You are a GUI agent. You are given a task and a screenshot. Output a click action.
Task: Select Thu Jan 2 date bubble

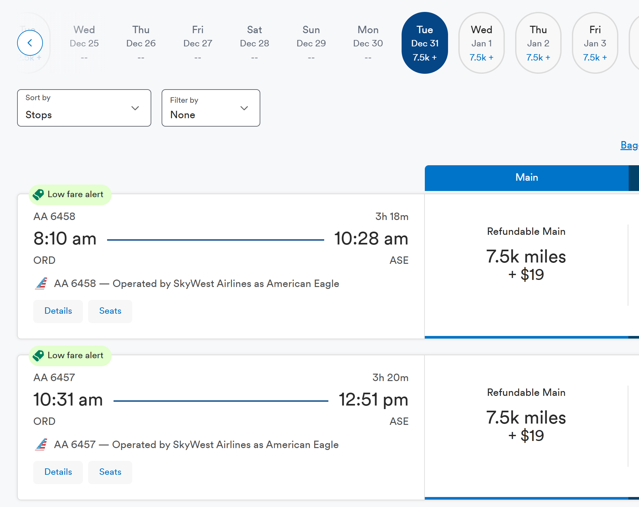[538, 43]
